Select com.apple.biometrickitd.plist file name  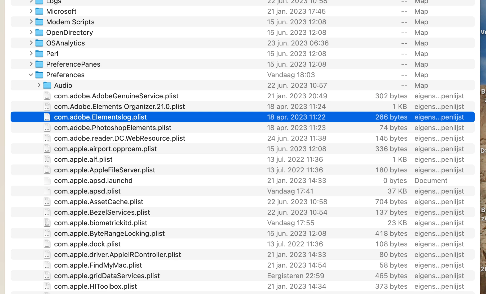(101, 223)
